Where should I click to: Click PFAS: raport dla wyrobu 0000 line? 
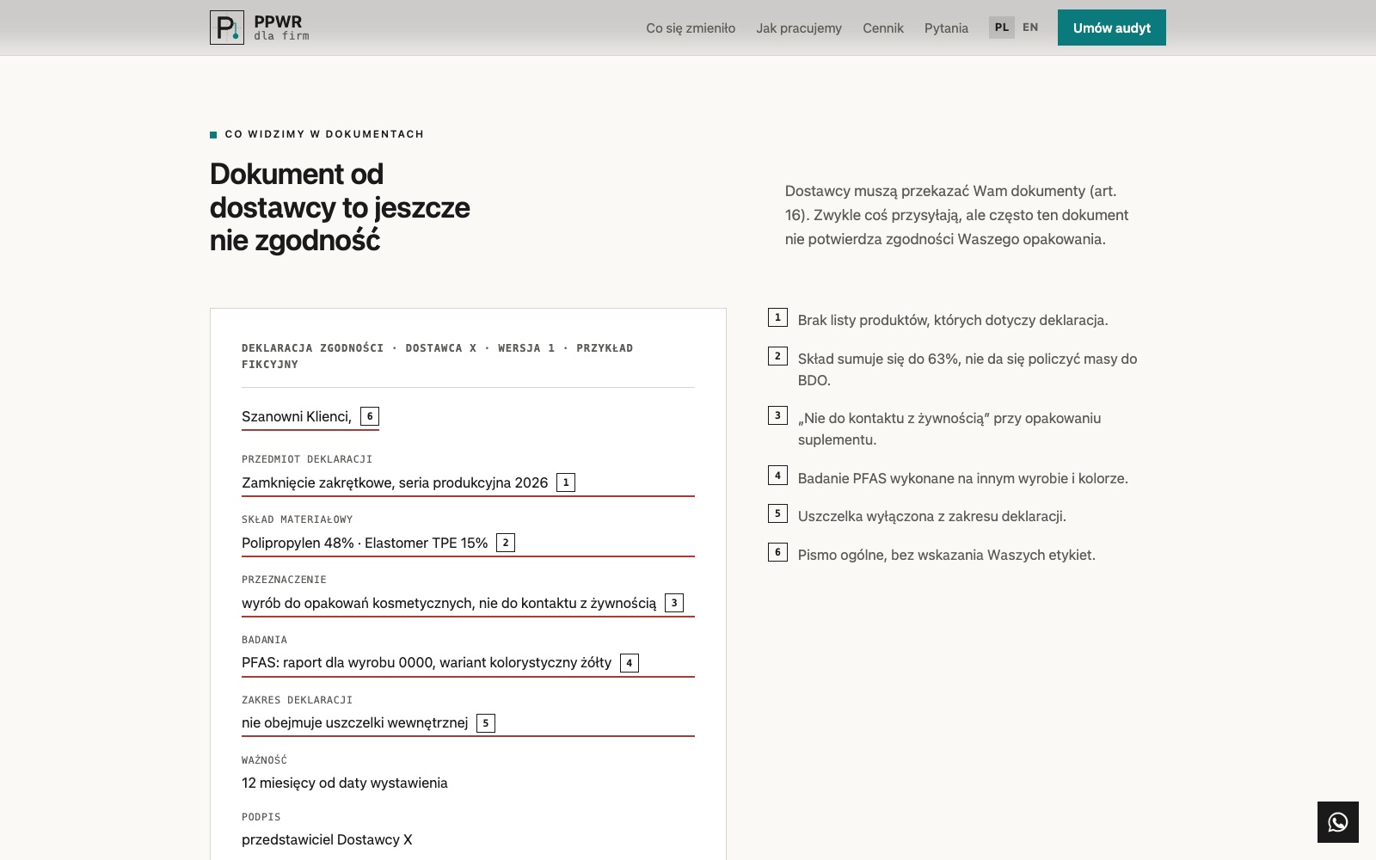click(427, 663)
